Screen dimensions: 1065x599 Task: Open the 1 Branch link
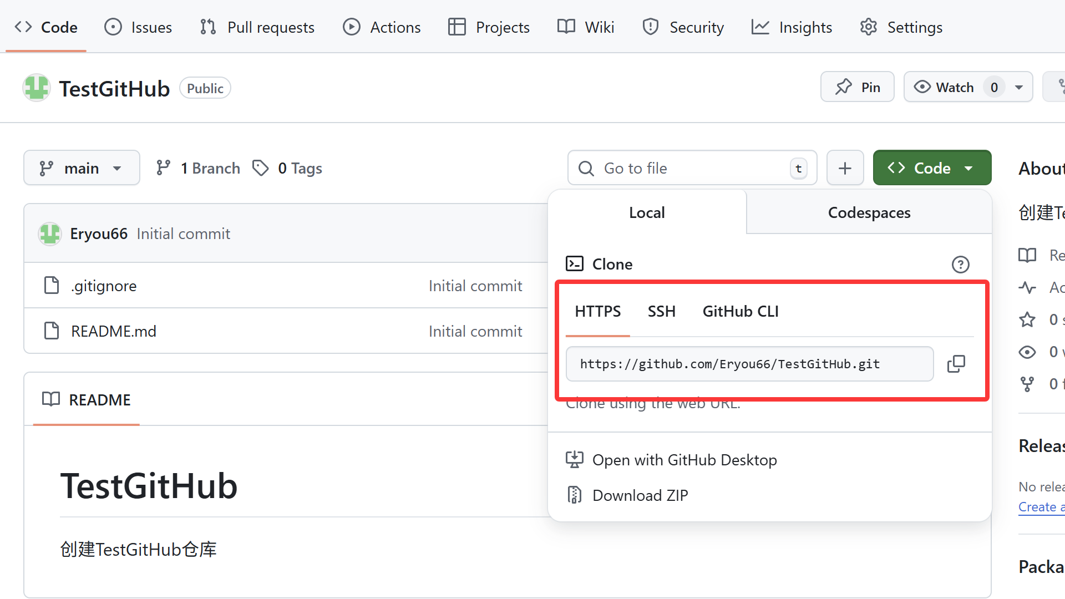point(199,168)
